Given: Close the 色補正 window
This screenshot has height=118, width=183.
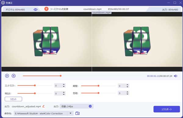Looking at the screenshot, I should (181, 3).
